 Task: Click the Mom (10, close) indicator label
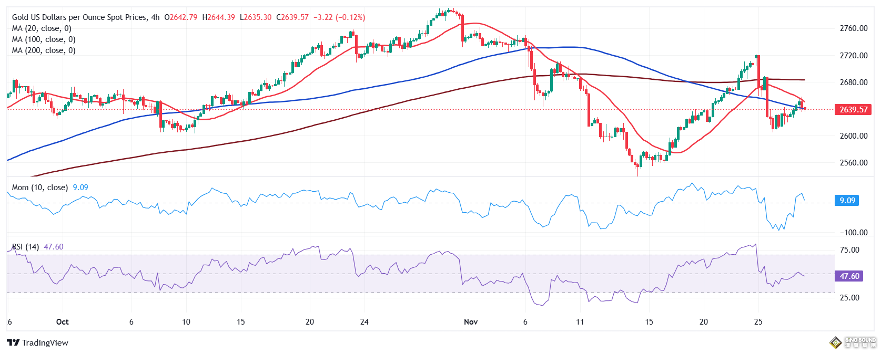(40, 188)
